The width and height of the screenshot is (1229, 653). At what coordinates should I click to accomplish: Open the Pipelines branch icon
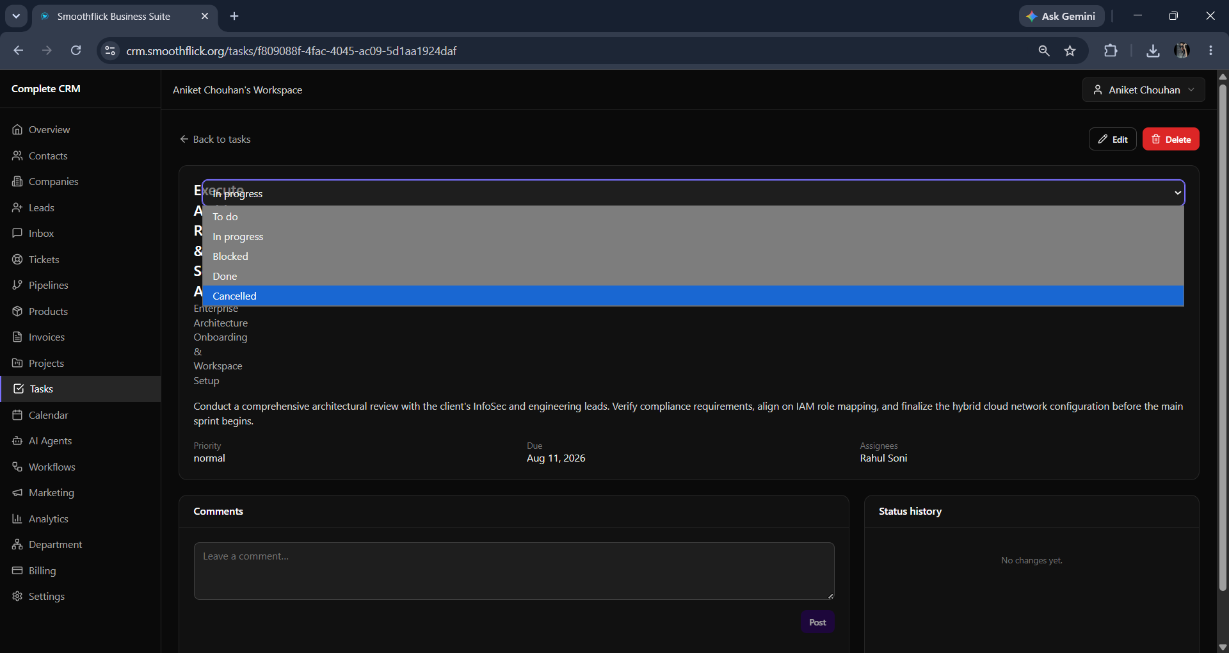click(17, 285)
